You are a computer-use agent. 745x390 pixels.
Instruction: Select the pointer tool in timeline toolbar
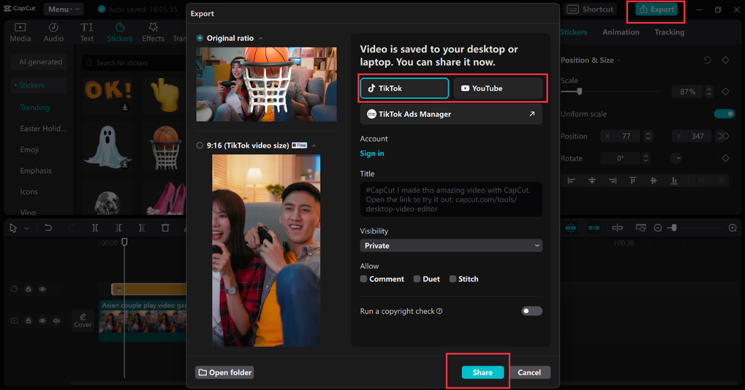14,228
